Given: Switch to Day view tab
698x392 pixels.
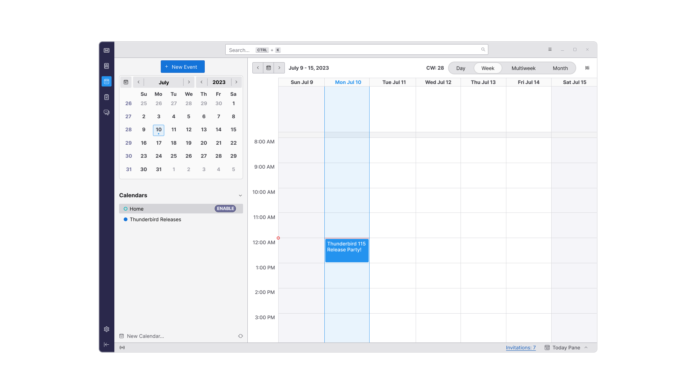Looking at the screenshot, I should tap(460, 68).
